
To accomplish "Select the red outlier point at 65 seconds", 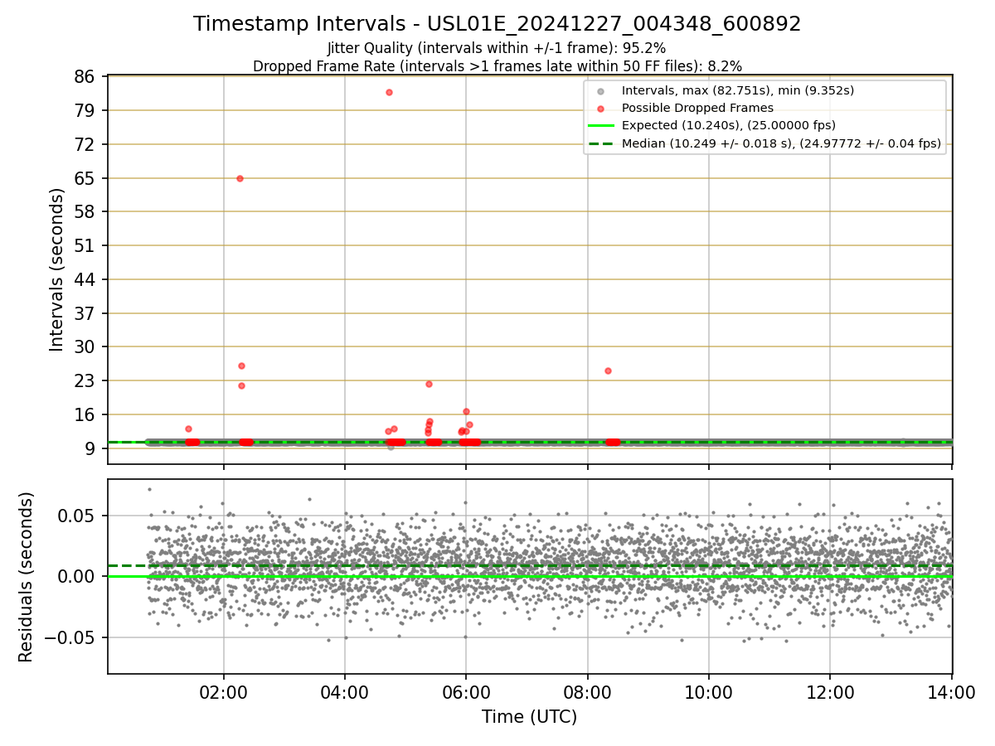I will [240, 178].
